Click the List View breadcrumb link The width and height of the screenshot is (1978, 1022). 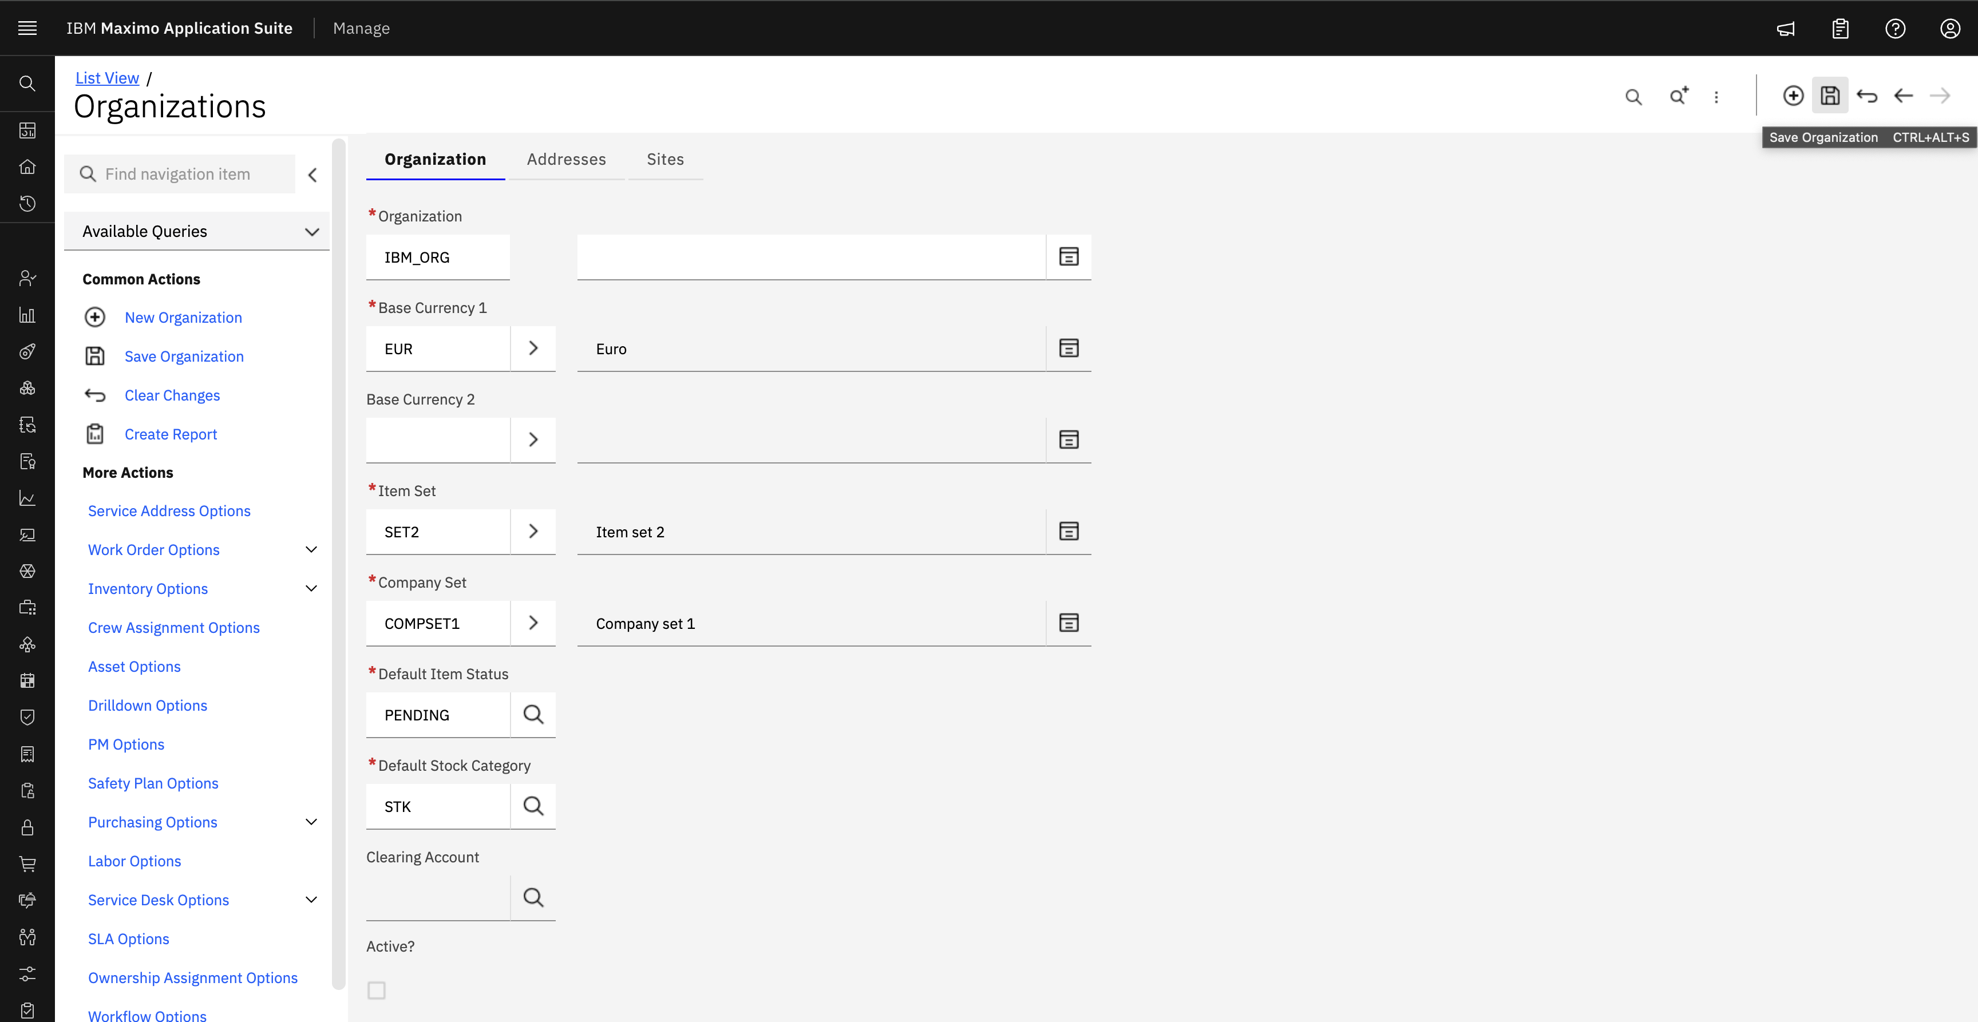coord(108,78)
